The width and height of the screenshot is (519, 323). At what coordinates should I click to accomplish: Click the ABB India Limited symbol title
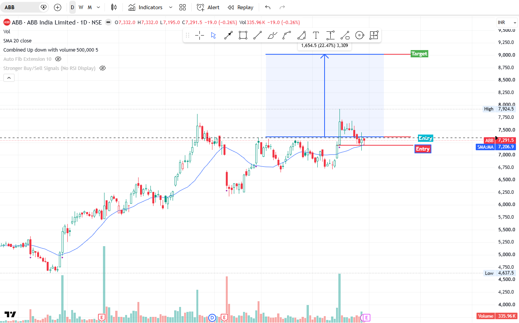(x=57, y=23)
